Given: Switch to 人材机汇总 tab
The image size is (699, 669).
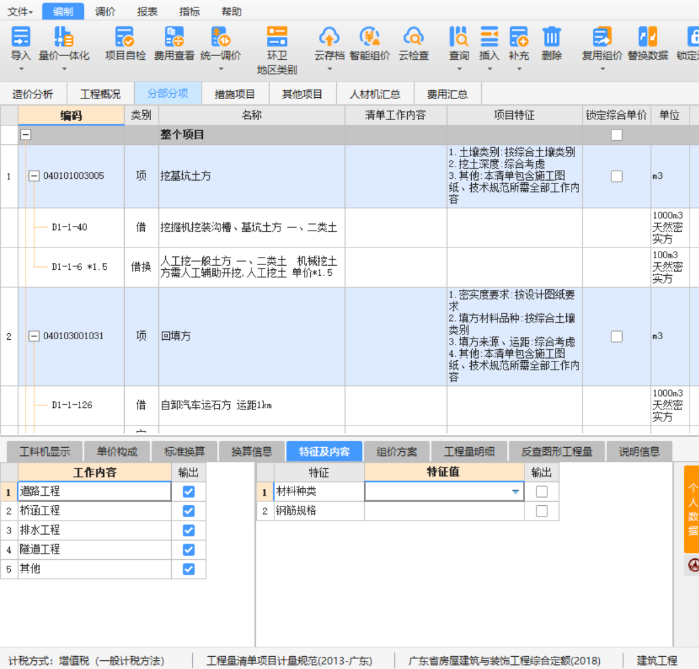Looking at the screenshot, I should tap(375, 94).
